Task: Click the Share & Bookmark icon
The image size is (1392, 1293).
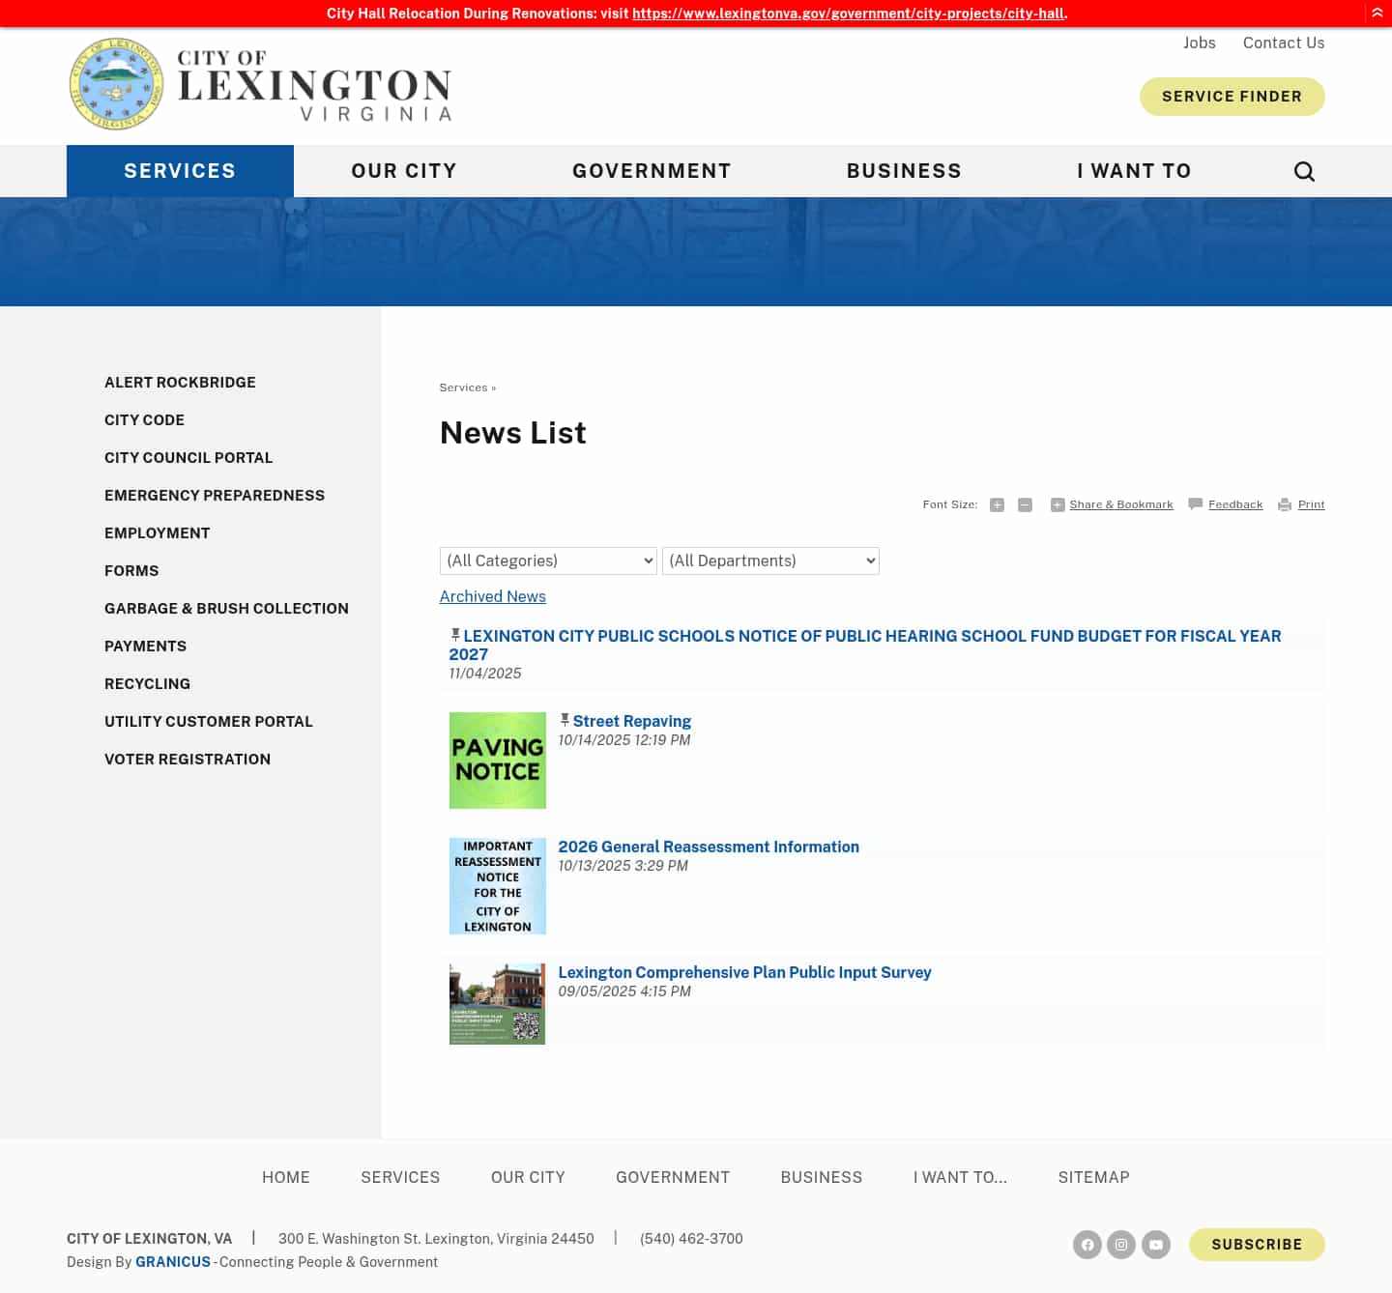Action: pyautogui.click(x=1057, y=504)
